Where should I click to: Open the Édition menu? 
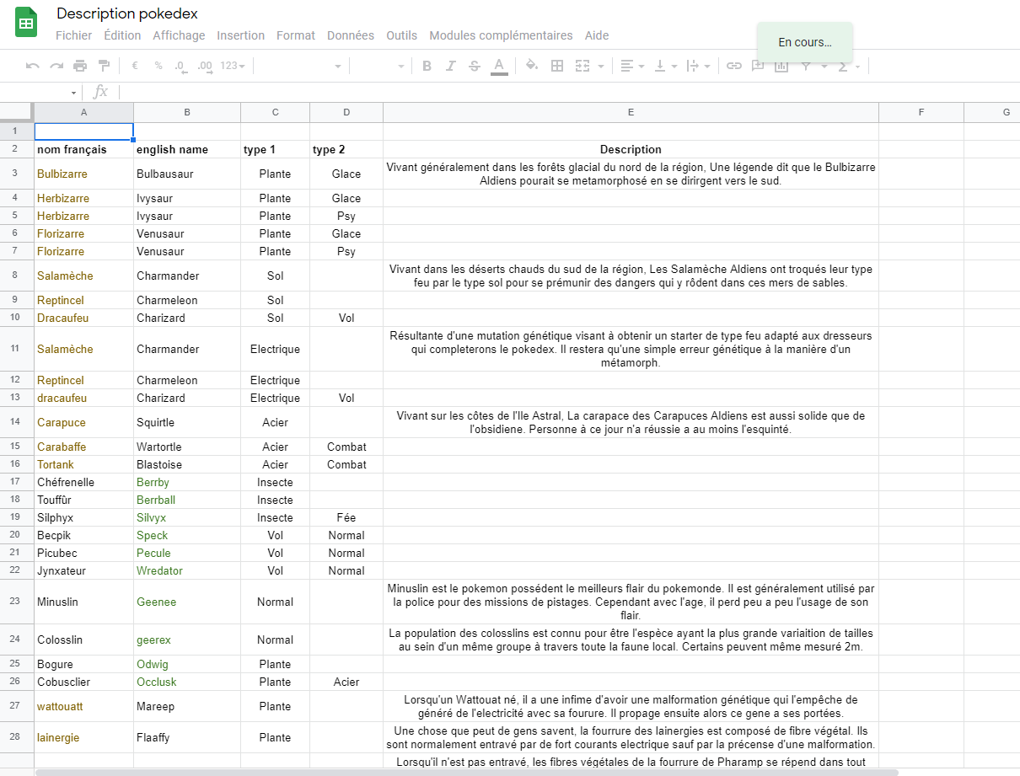(x=122, y=35)
